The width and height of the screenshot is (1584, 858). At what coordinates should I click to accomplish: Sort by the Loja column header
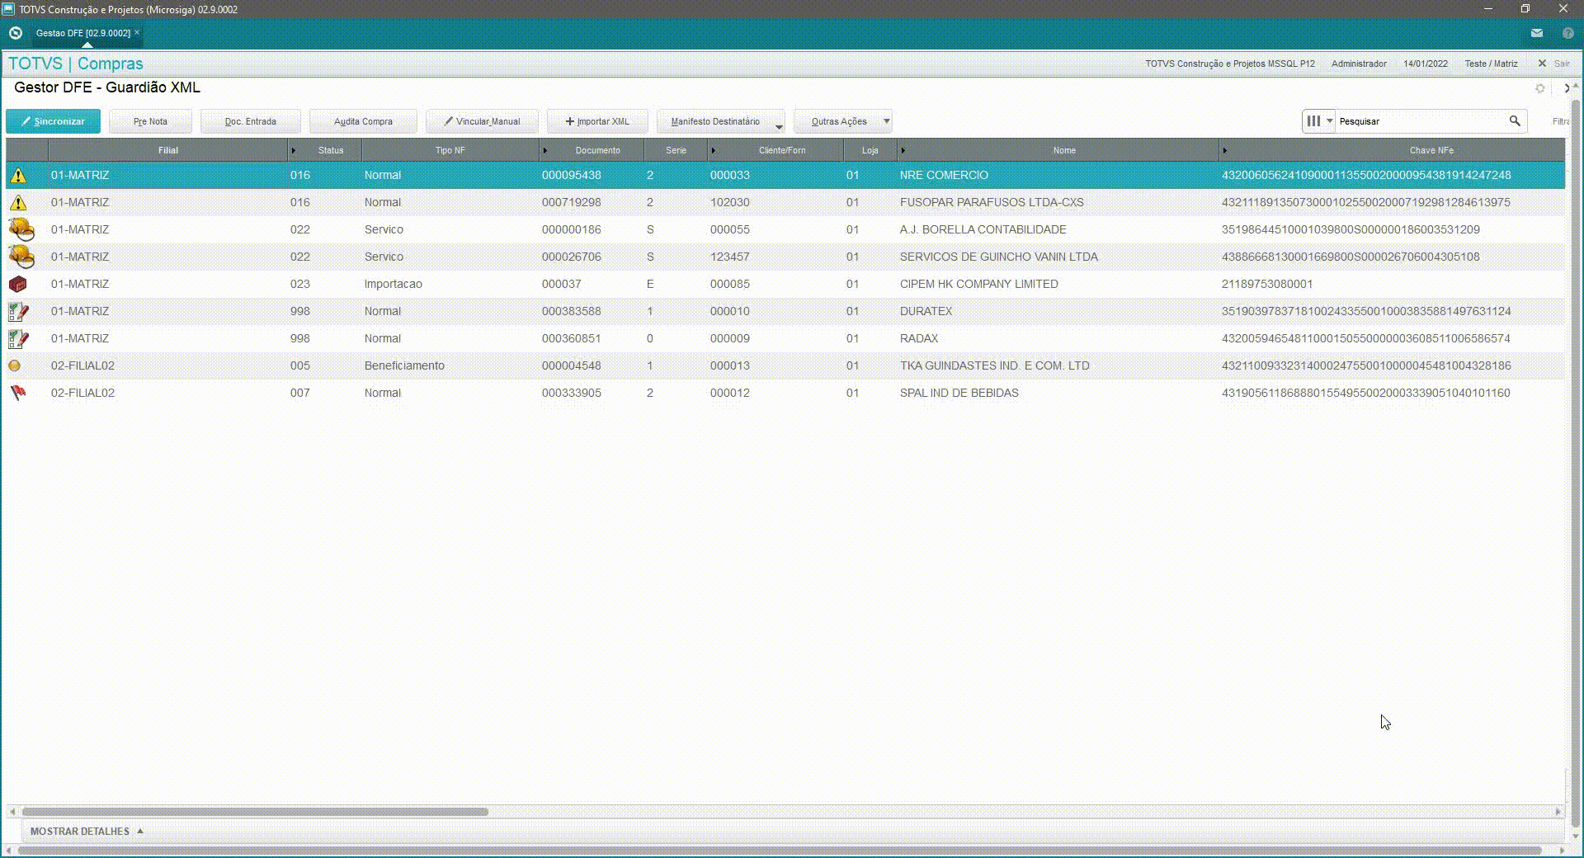(870, 150)
